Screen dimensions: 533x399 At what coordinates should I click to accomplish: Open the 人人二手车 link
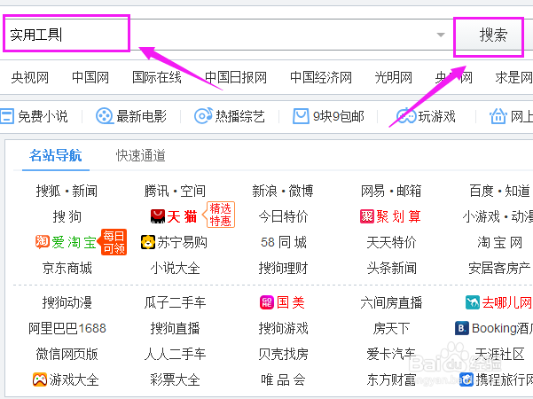point(175,354)
